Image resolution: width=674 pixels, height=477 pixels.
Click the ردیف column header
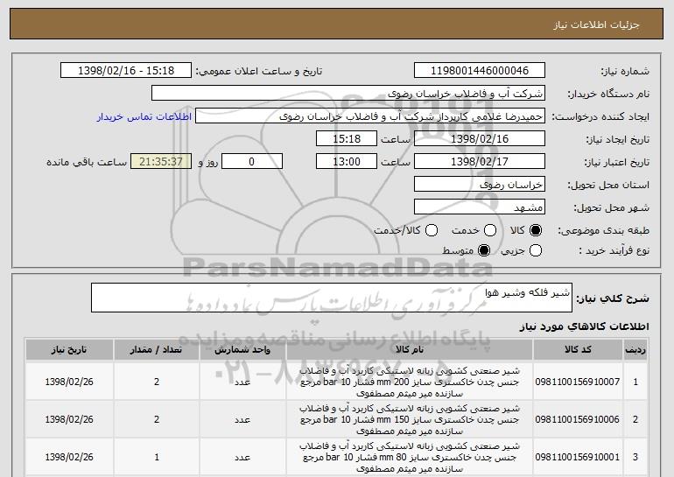coord(635,350)
